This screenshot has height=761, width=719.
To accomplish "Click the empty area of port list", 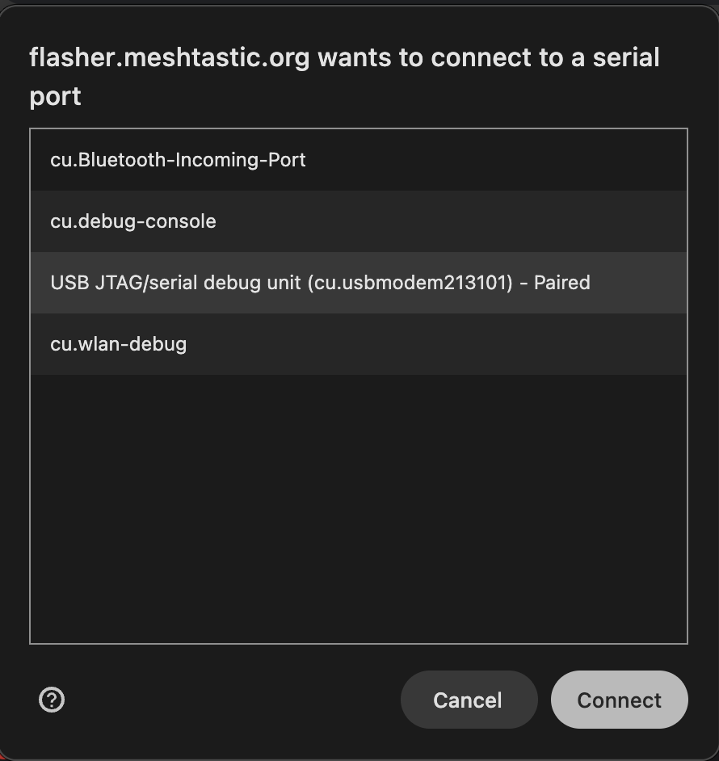I will [358, 509].
